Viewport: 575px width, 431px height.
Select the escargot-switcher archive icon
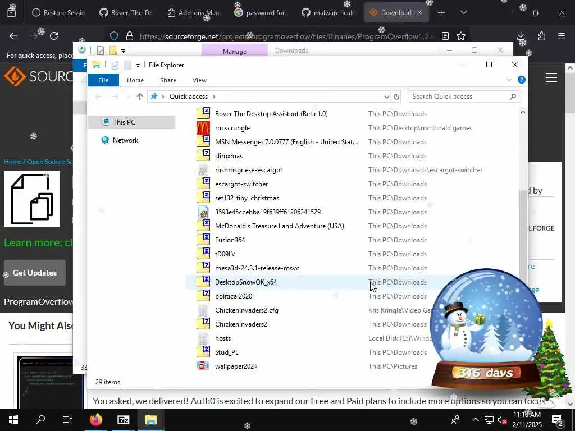coord(203,184)
